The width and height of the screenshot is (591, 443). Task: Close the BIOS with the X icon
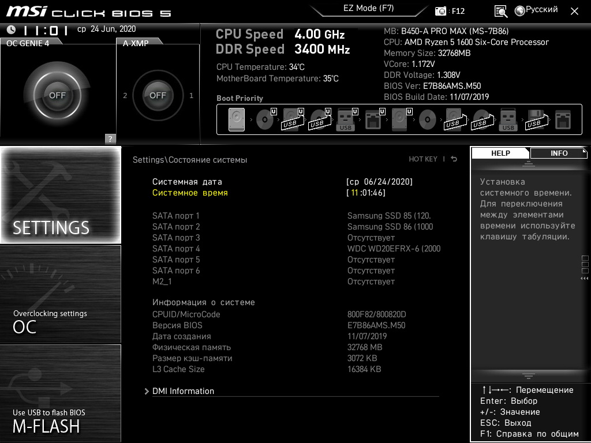574,12
